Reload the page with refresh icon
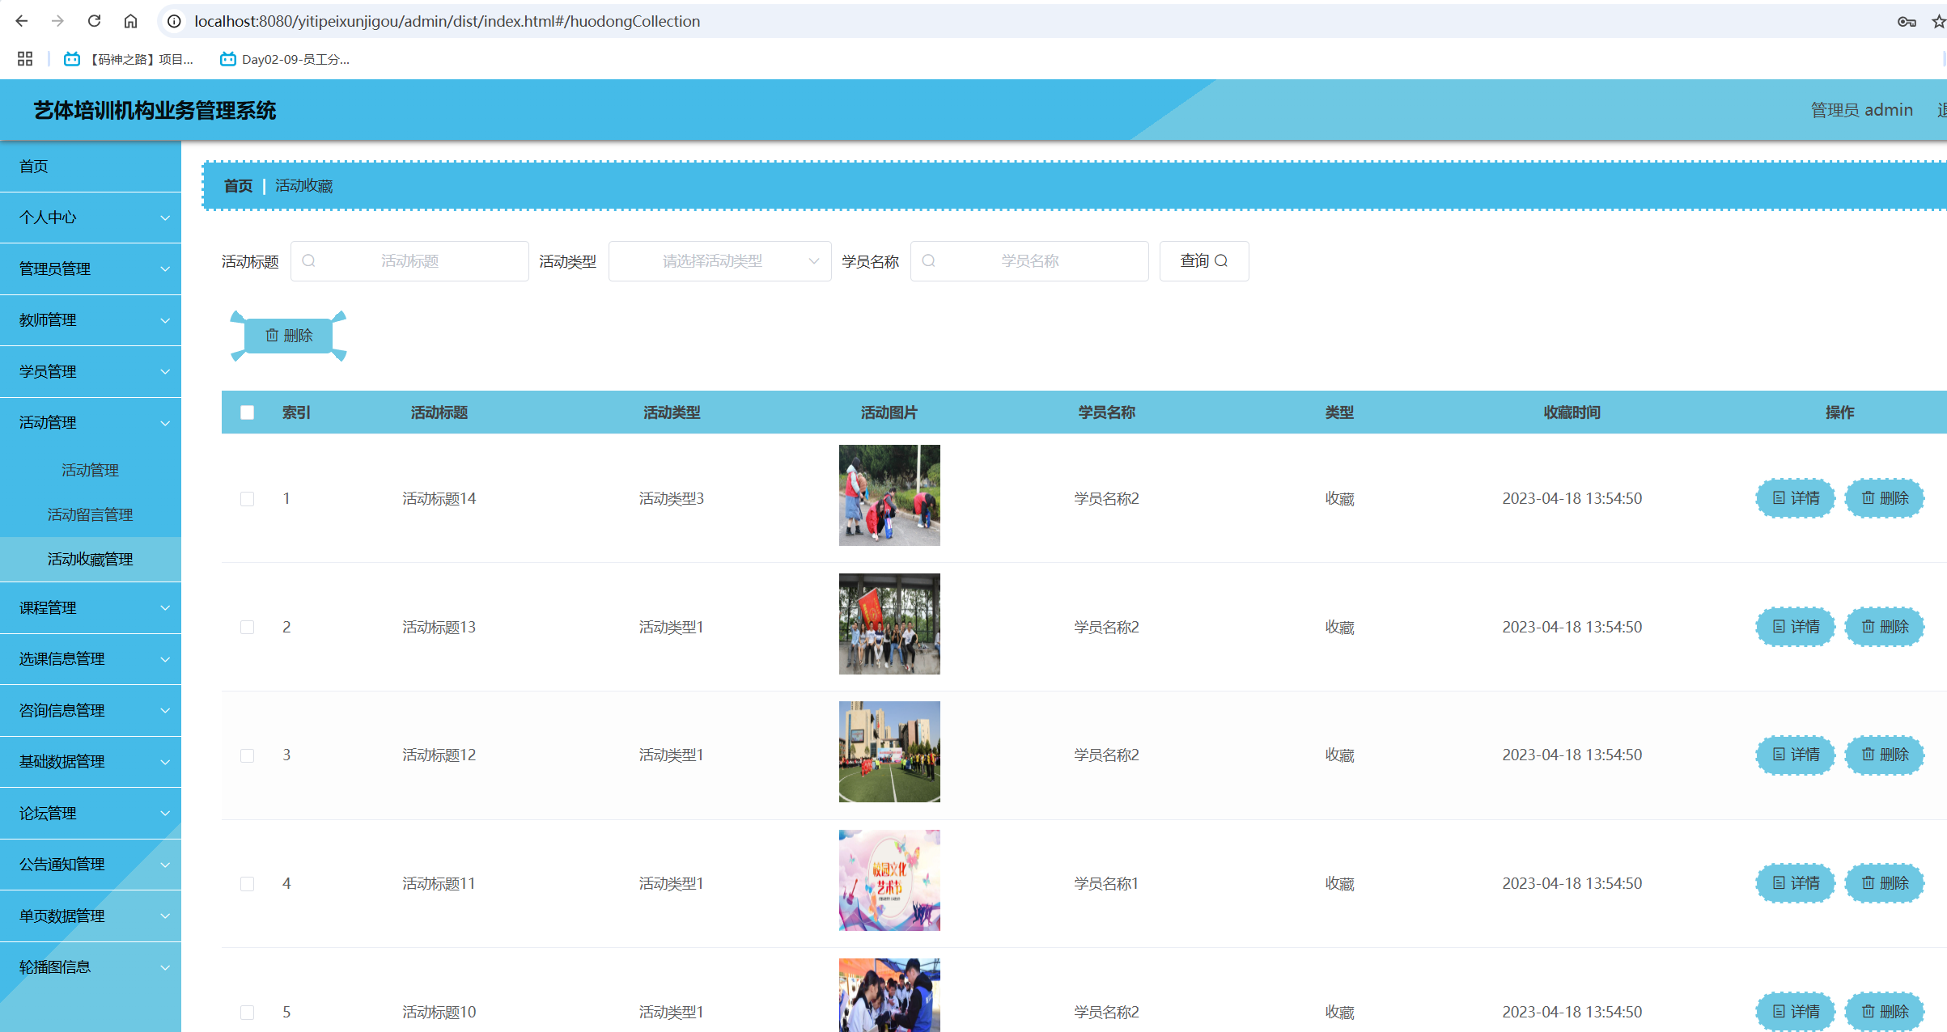Image resolution: width=1947 pixels, height=1032 pixels. 94,21
